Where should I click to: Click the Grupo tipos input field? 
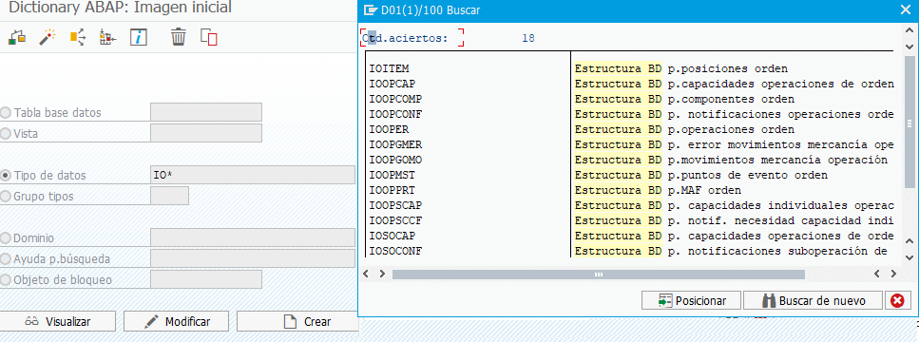click(169, 196)
